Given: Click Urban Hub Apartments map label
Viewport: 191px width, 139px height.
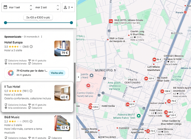Looking at the screenshot, I should [137, 131].
